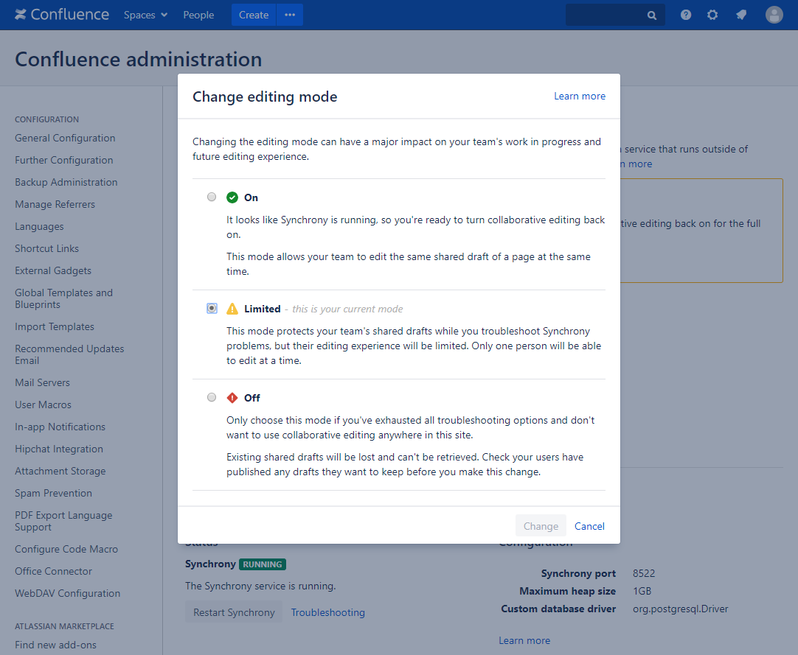Click the yellow warning icon beside Limited

[x=232, y=309]
